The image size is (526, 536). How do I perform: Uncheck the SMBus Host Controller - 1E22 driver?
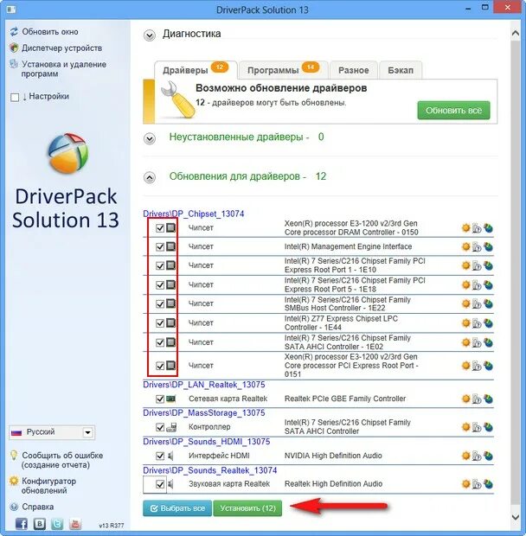(160, 304)
